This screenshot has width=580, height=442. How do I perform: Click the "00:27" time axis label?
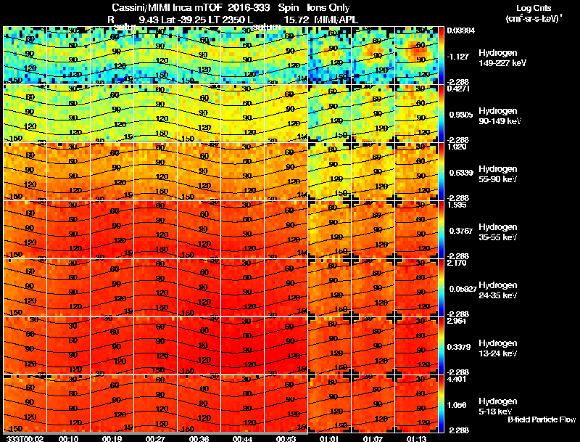[155, 438]
